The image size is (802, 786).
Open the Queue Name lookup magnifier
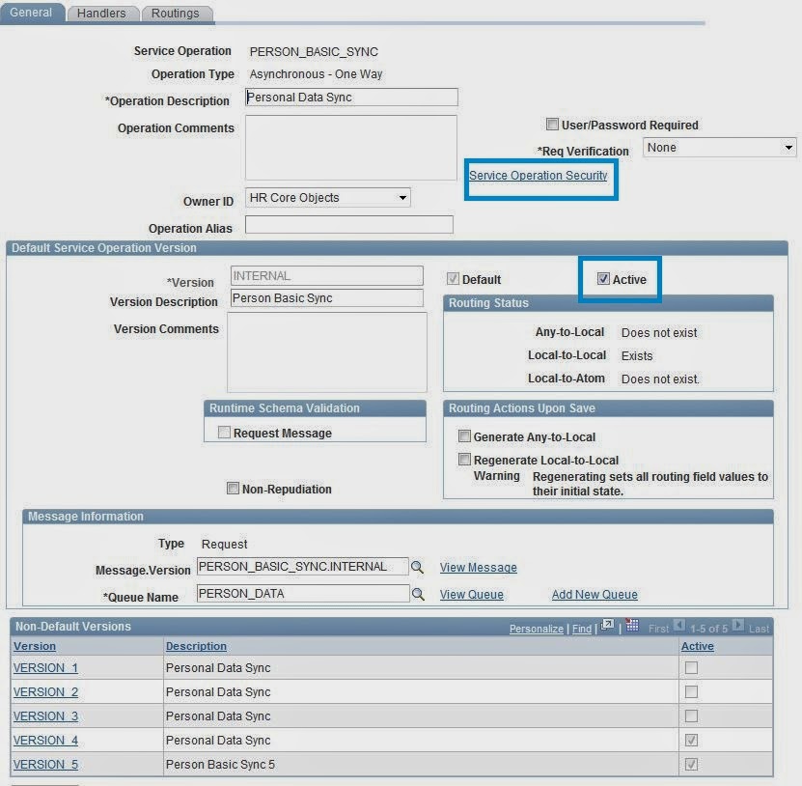coord(417,592)
